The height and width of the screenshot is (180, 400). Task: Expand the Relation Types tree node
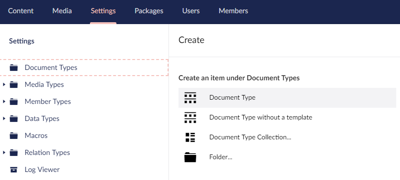point(4,153)
